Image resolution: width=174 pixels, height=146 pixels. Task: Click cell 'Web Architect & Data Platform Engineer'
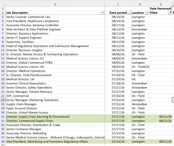[55, 29]
